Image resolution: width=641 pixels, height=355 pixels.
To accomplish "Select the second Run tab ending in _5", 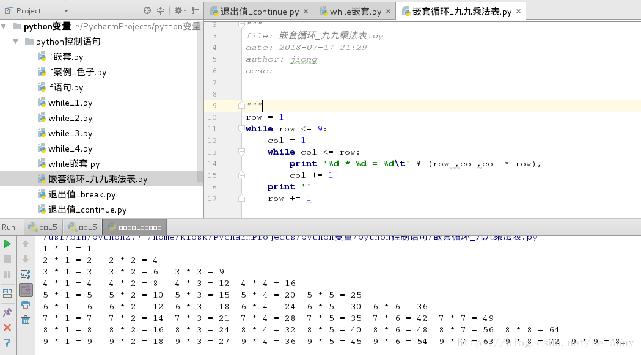I will (82, 227).
